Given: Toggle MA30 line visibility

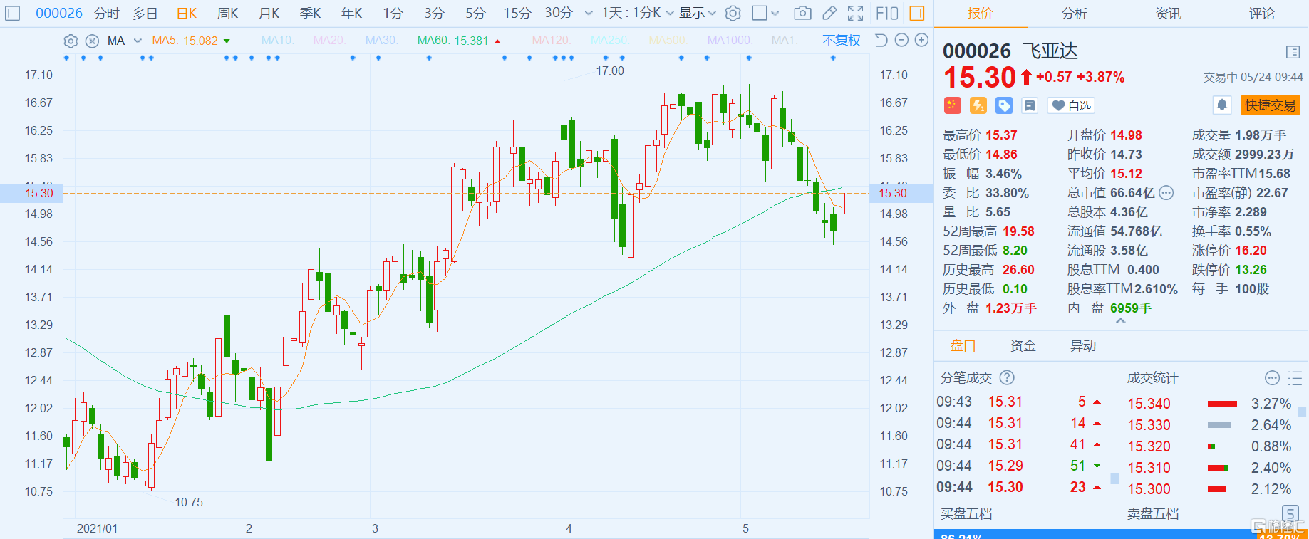Looking at the screenshot, I should pyautogui.click(x=381, y=41).
